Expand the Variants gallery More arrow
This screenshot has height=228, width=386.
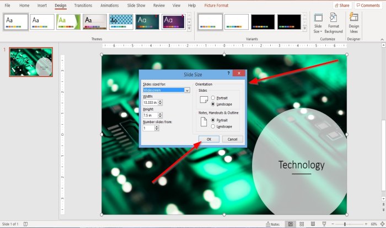304,29
